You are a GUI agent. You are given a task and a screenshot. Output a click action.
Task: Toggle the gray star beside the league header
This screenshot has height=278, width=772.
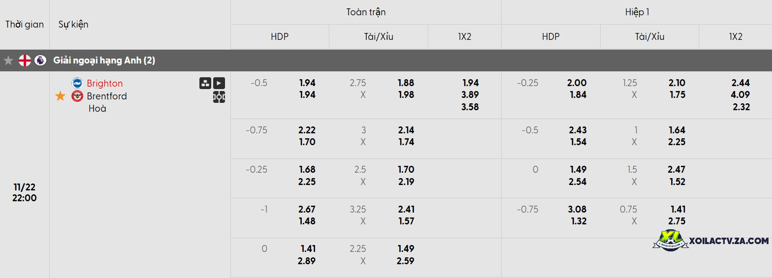point(8,61)
